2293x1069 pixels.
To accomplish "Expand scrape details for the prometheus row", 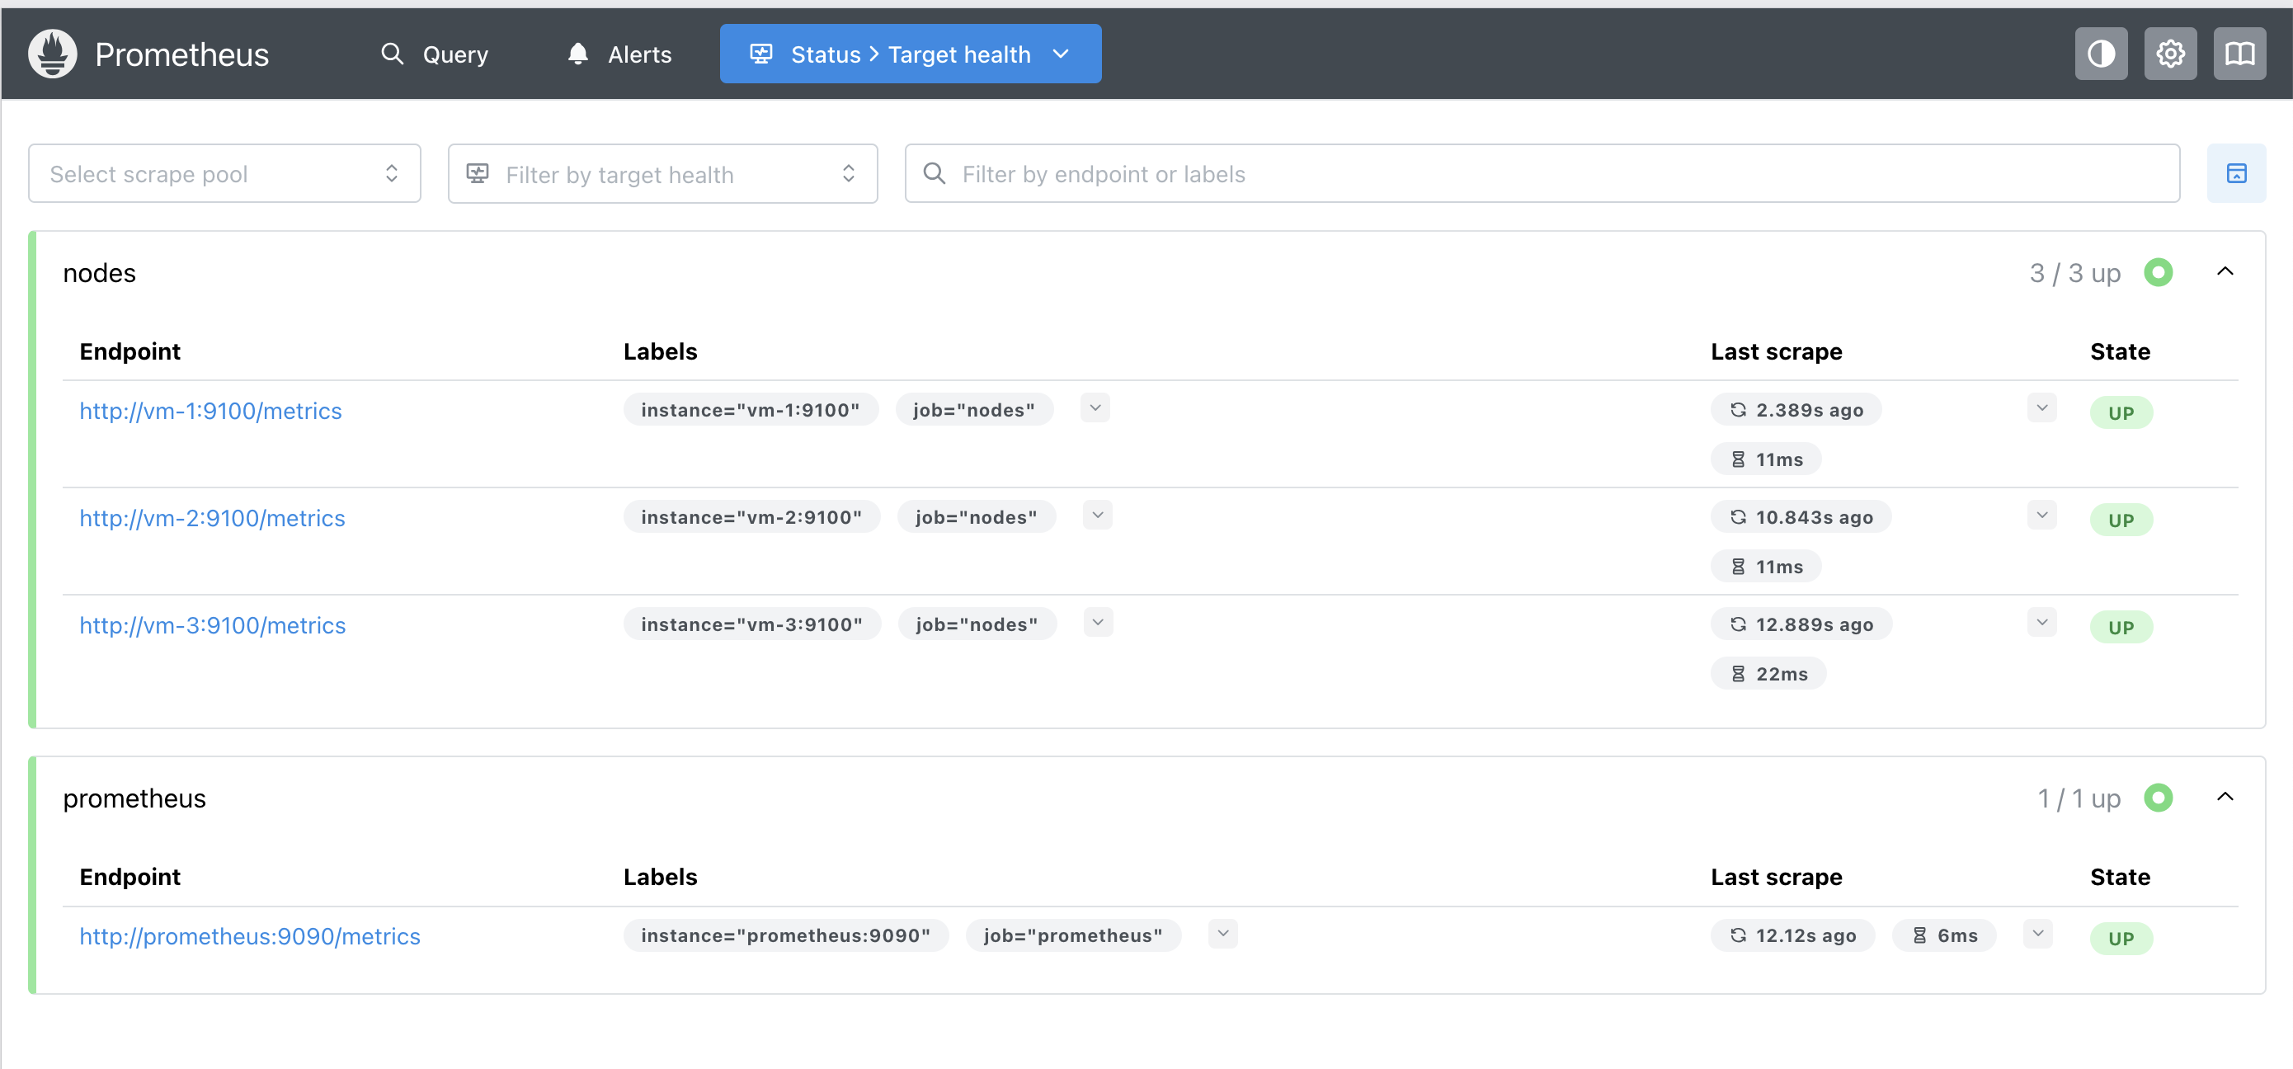I will pos(2037,934).
